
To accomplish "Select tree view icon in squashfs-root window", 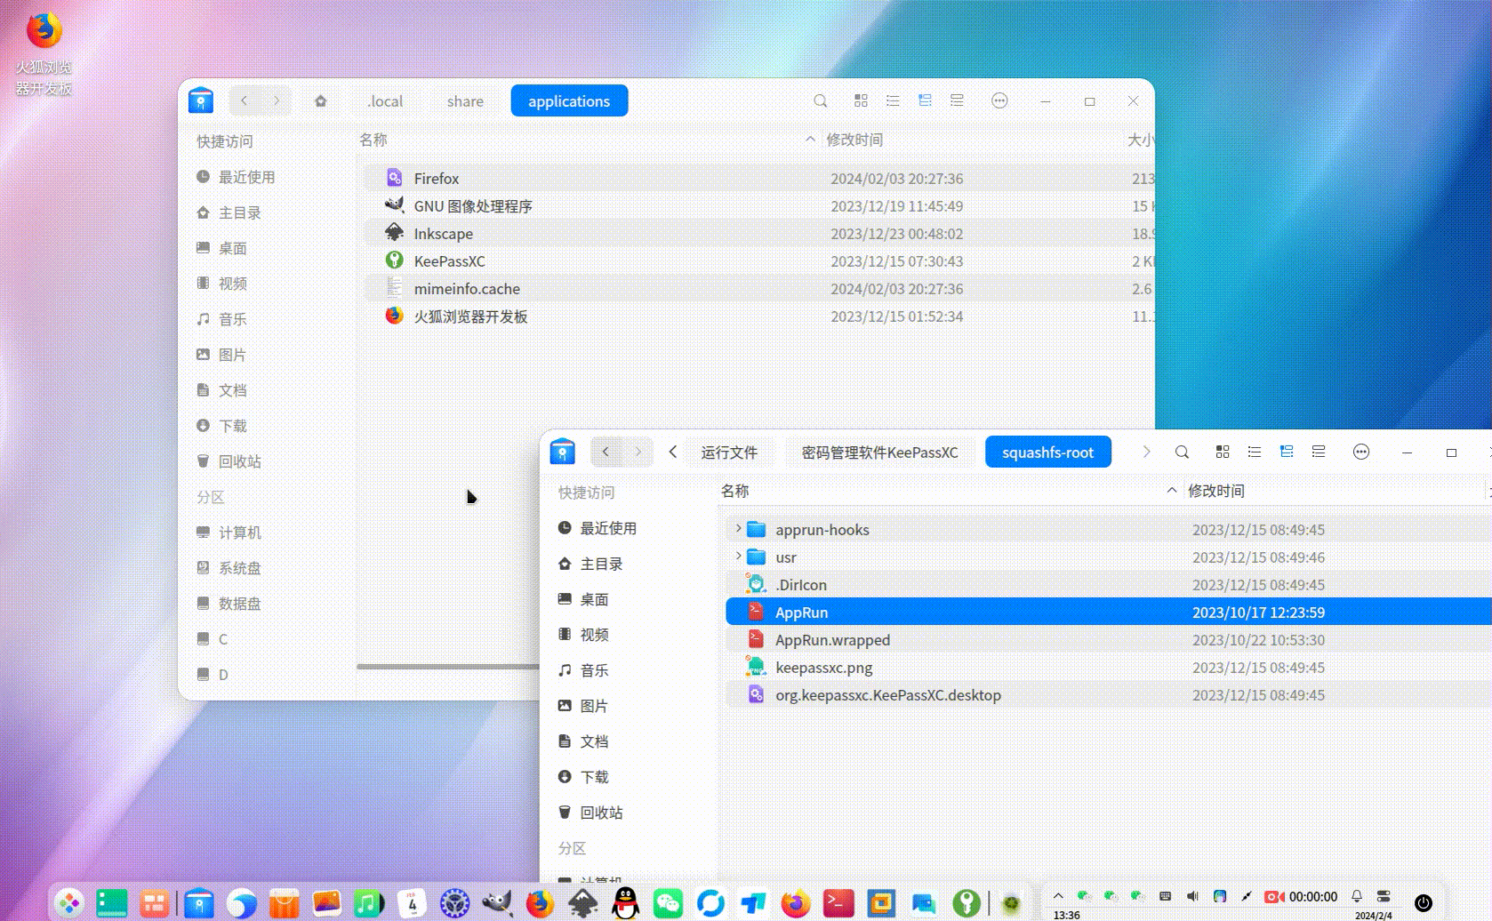I will click(1287, 452).
